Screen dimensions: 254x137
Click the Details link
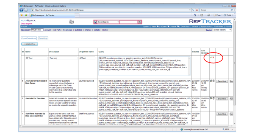tap(97, 30)
